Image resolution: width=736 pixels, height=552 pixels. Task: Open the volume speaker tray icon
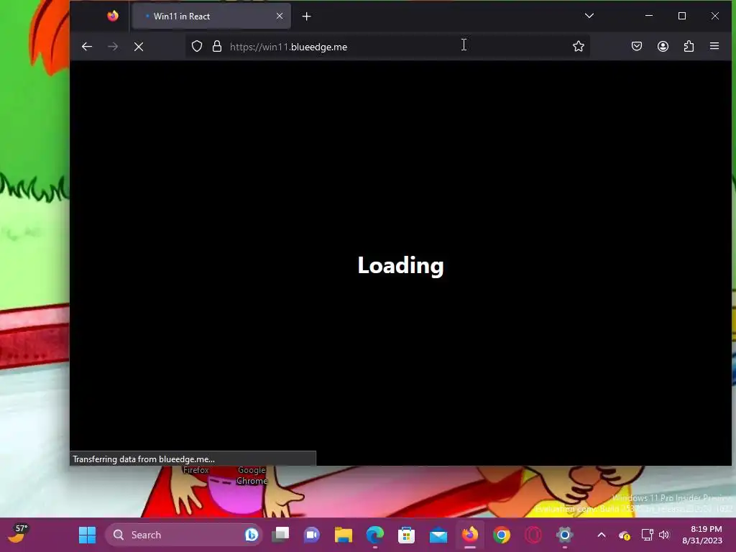point(664,535)
